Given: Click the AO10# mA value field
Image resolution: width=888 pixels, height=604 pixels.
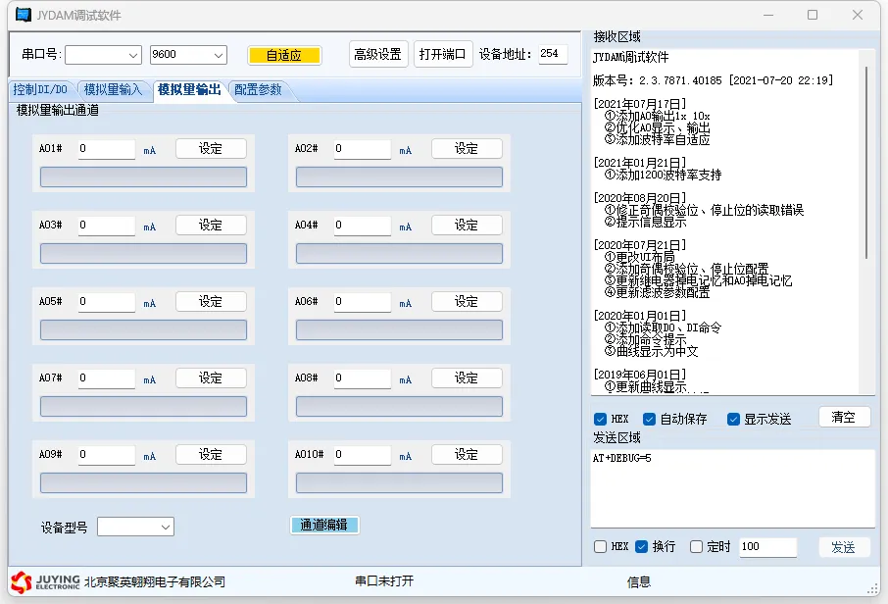Looking at the screenshot, I should click(x=363, y=455).
